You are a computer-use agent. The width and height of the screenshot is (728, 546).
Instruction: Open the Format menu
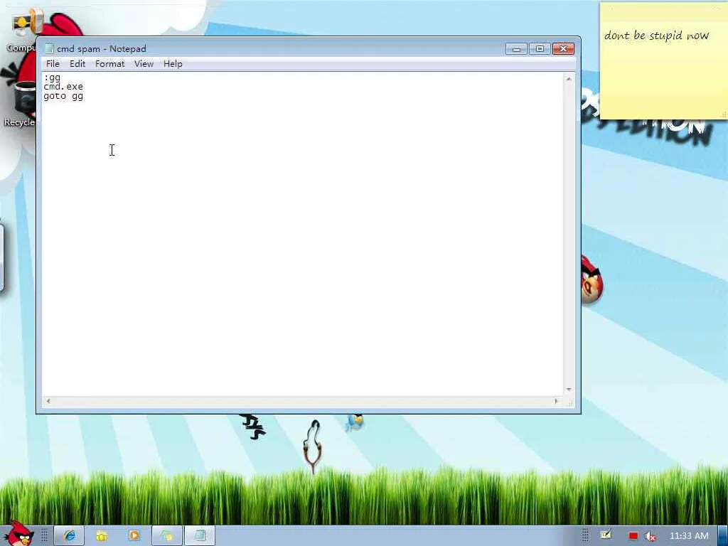[x=109, y=63]
